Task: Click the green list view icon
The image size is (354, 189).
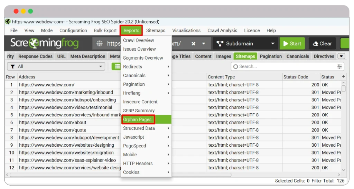Action: point(117,66)
